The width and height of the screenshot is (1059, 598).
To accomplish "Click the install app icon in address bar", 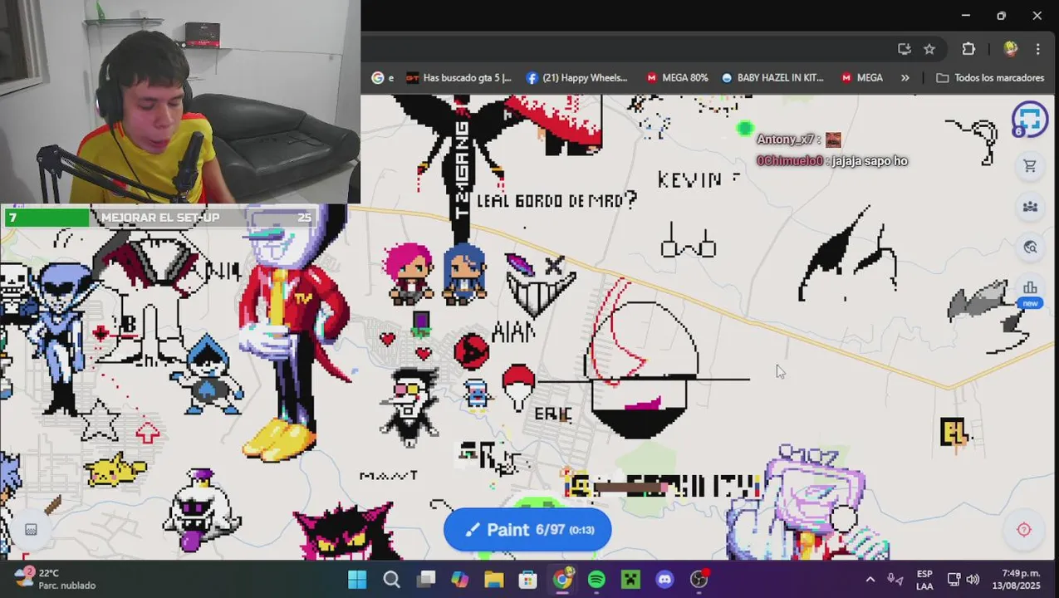I will point(905,49).
